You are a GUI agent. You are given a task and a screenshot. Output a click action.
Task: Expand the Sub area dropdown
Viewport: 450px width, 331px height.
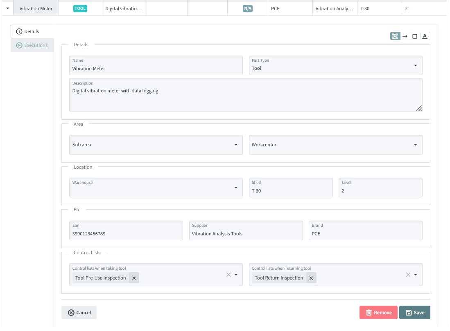[x=236, y=145]
